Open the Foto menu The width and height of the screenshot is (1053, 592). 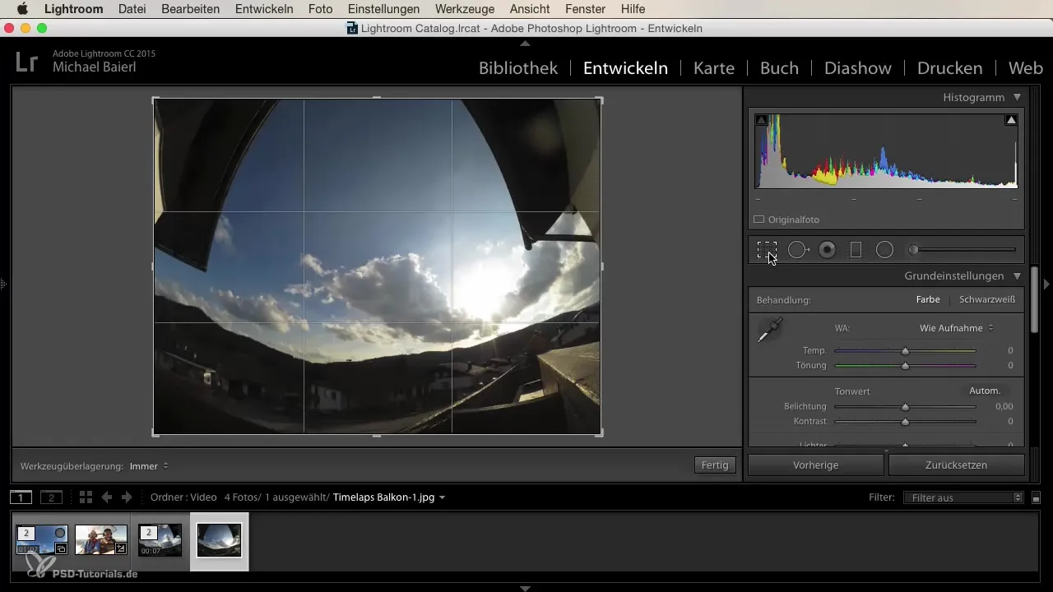click(322, 9)
